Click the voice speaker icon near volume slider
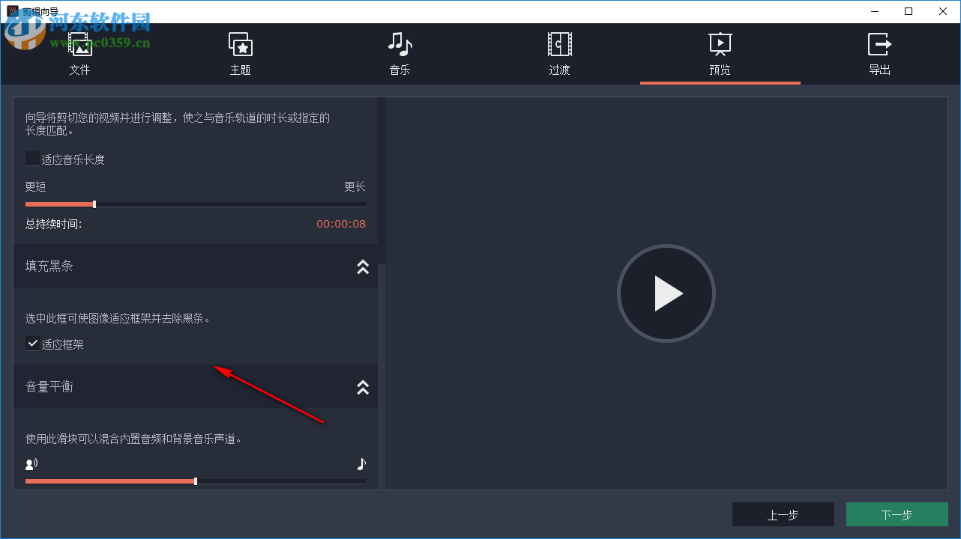 coord(31,463)
